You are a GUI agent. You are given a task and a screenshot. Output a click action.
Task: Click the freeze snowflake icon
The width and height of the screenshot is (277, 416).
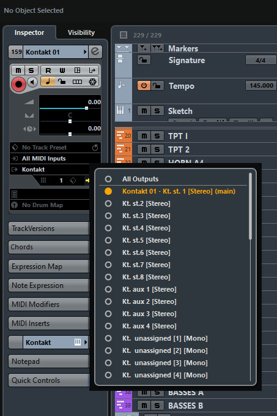click(92, 81)
